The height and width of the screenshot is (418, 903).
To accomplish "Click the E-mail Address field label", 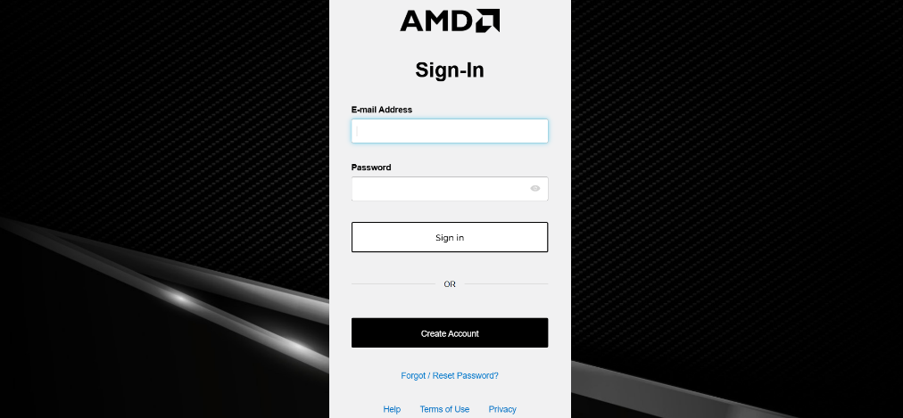I will pos(382,110).
